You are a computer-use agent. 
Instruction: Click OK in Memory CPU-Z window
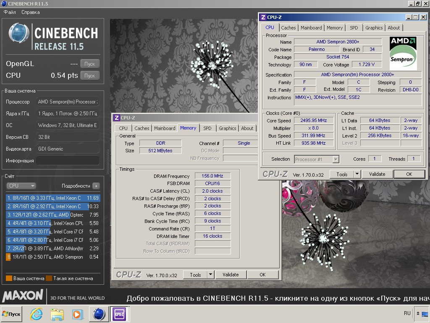click(x=262, y=275)
